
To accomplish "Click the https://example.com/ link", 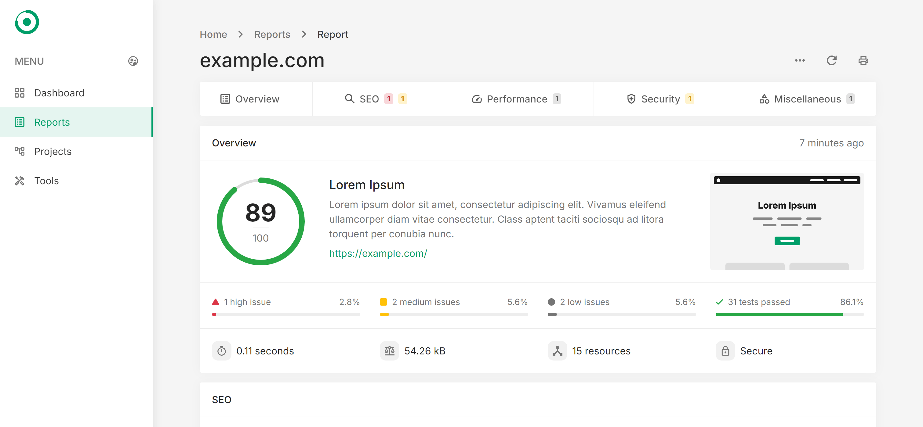I will [378, 253].
